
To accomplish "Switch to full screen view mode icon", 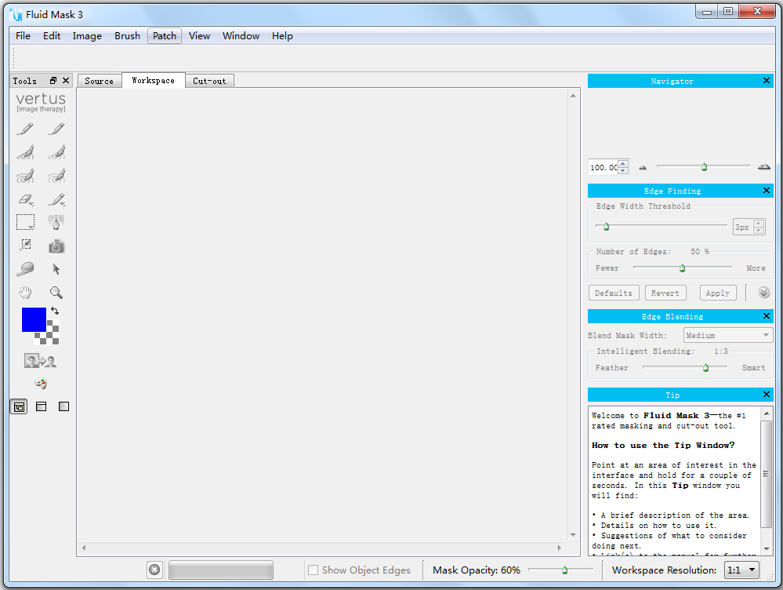I will point(64,406).
